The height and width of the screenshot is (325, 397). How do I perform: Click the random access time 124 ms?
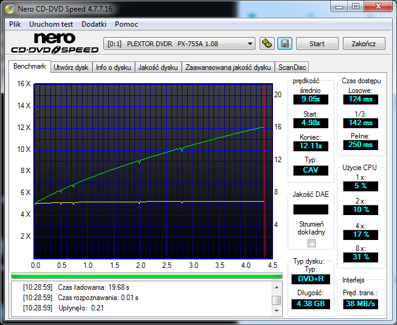click(x=361, y=99)
